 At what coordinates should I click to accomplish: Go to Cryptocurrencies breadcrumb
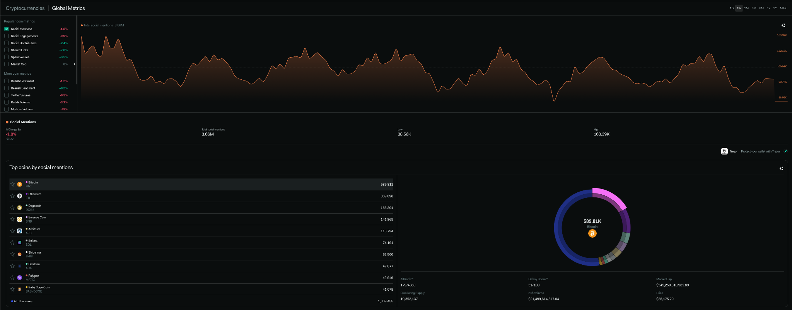point(25,8)
